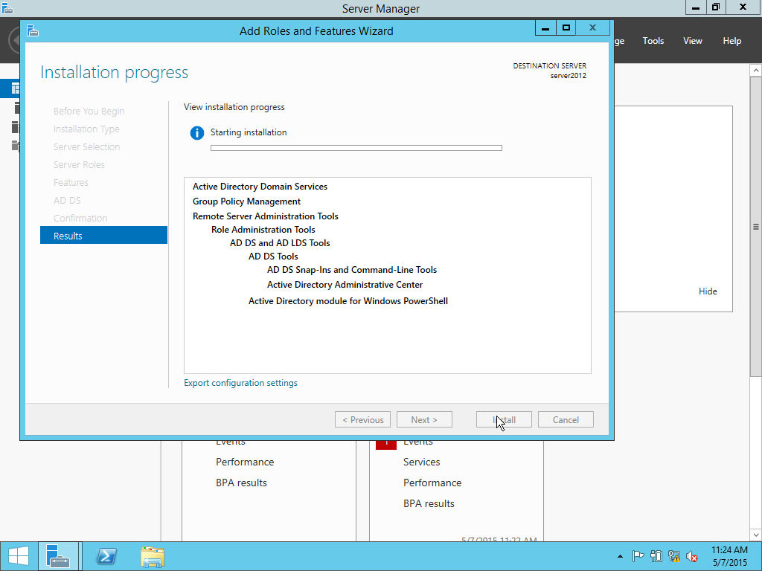The width and height of the screenshot is (762, 571).
Task: Open the Start menu
Action: pyautogui.click(x=17, y=555)
